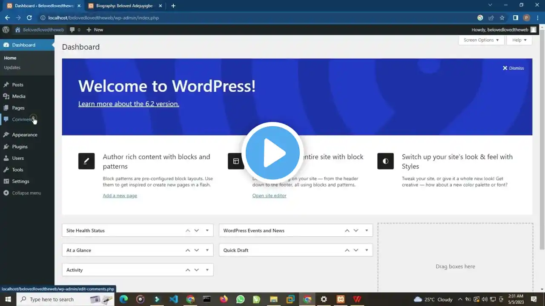Click the page vertical scrollbar
This screenshot has width=545, height=306.
coord(542,139)
